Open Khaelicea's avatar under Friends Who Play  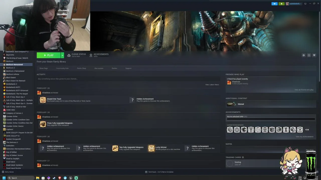[x=229, y=83]
